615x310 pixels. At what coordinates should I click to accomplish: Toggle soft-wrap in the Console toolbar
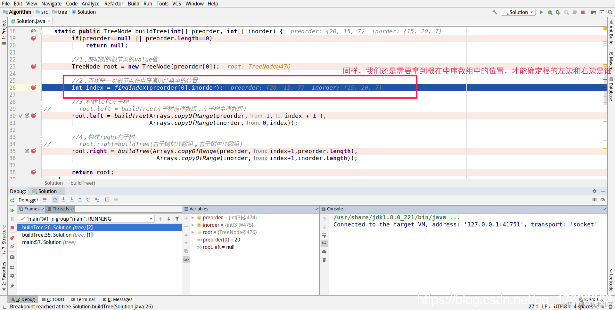pyautogui.click(x=324, y=235)
